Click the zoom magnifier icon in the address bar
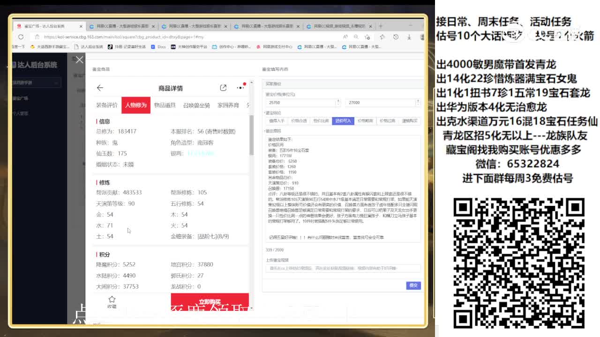 (357, 37)
